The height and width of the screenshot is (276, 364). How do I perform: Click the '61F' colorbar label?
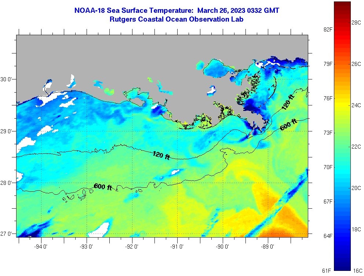(327, 271)
